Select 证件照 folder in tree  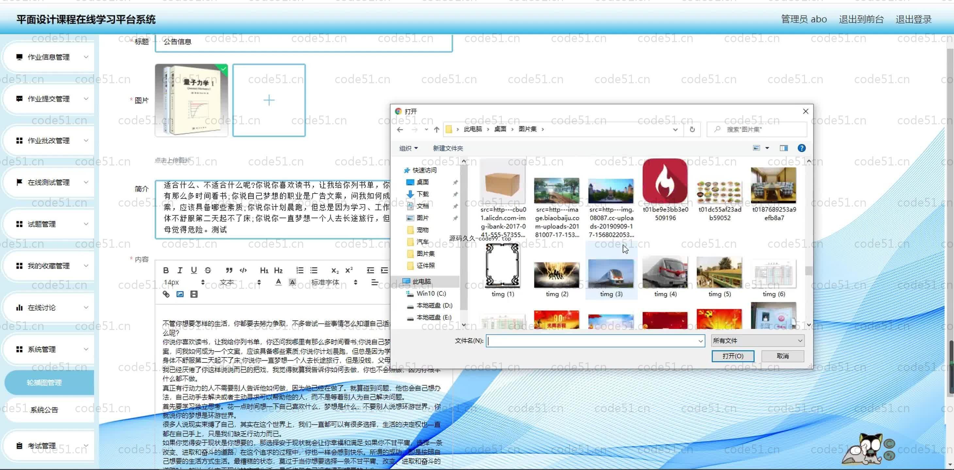coord(425,266)
